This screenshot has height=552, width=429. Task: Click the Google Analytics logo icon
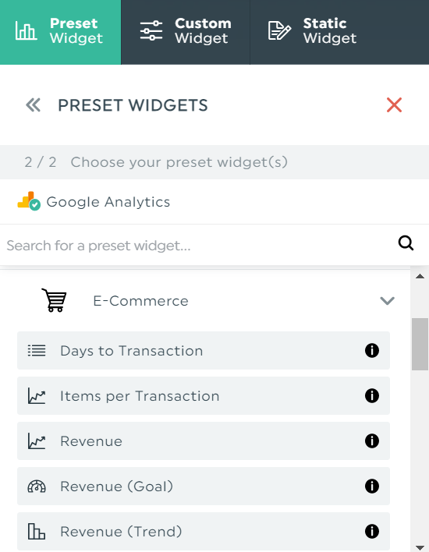click(29, 201)
